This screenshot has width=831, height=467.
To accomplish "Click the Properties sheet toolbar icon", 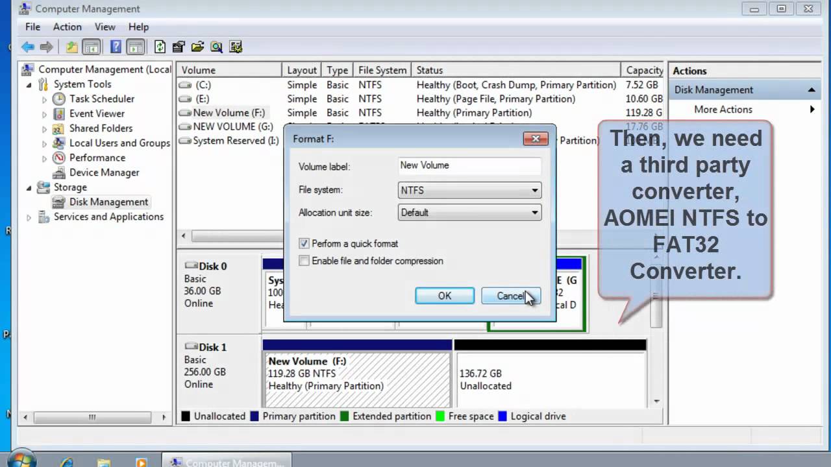I will click(179, 47).
